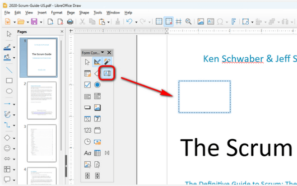Choose the Check Box form control
The height and width of the screenshot is (186, 297).
click(x=88, y=85)
